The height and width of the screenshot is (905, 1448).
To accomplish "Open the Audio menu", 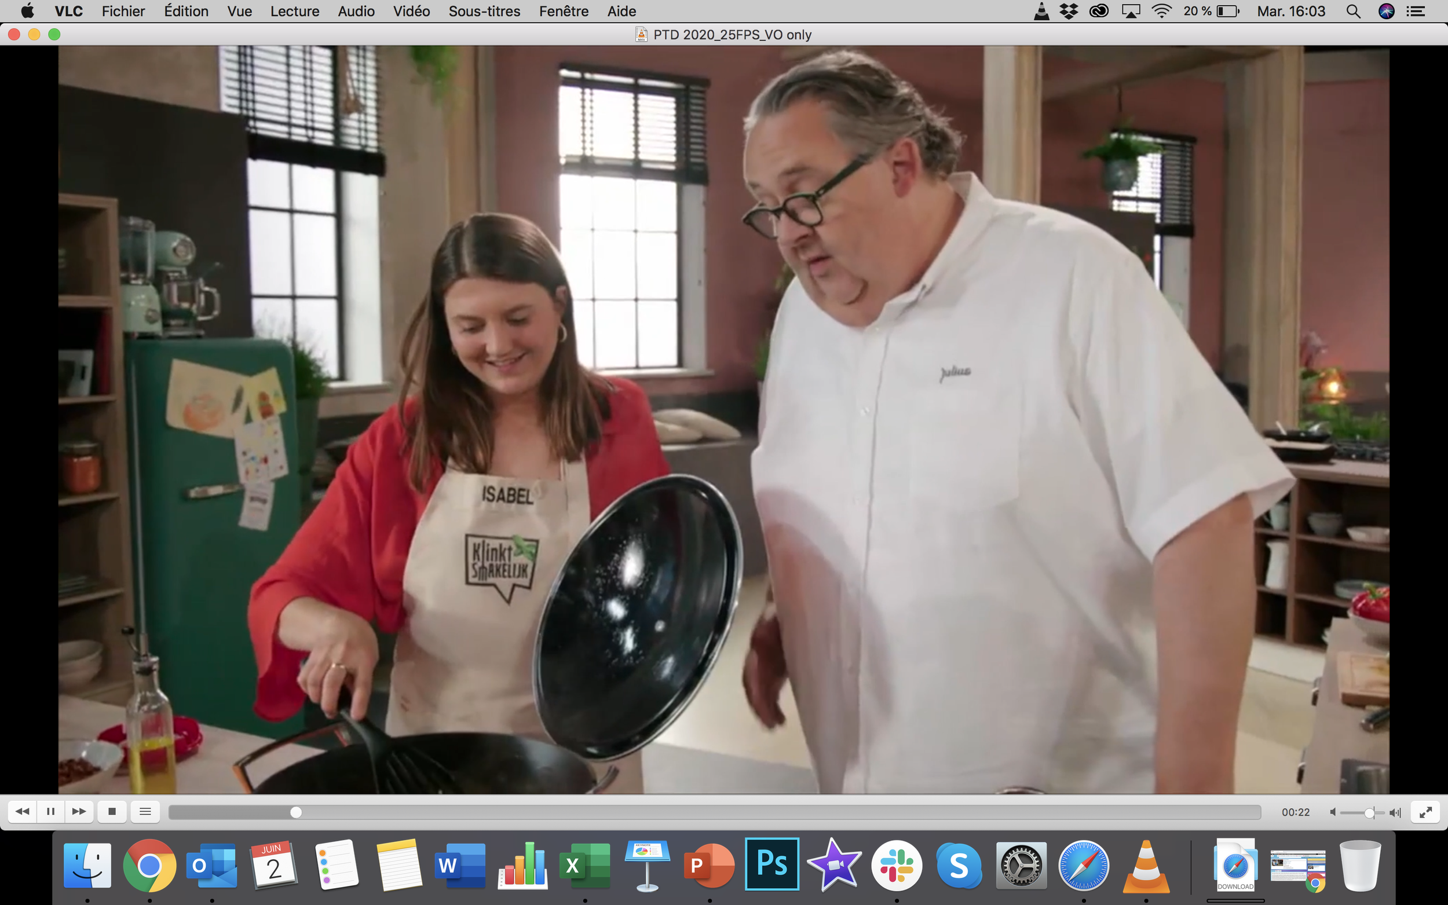I will coord(356,12).
